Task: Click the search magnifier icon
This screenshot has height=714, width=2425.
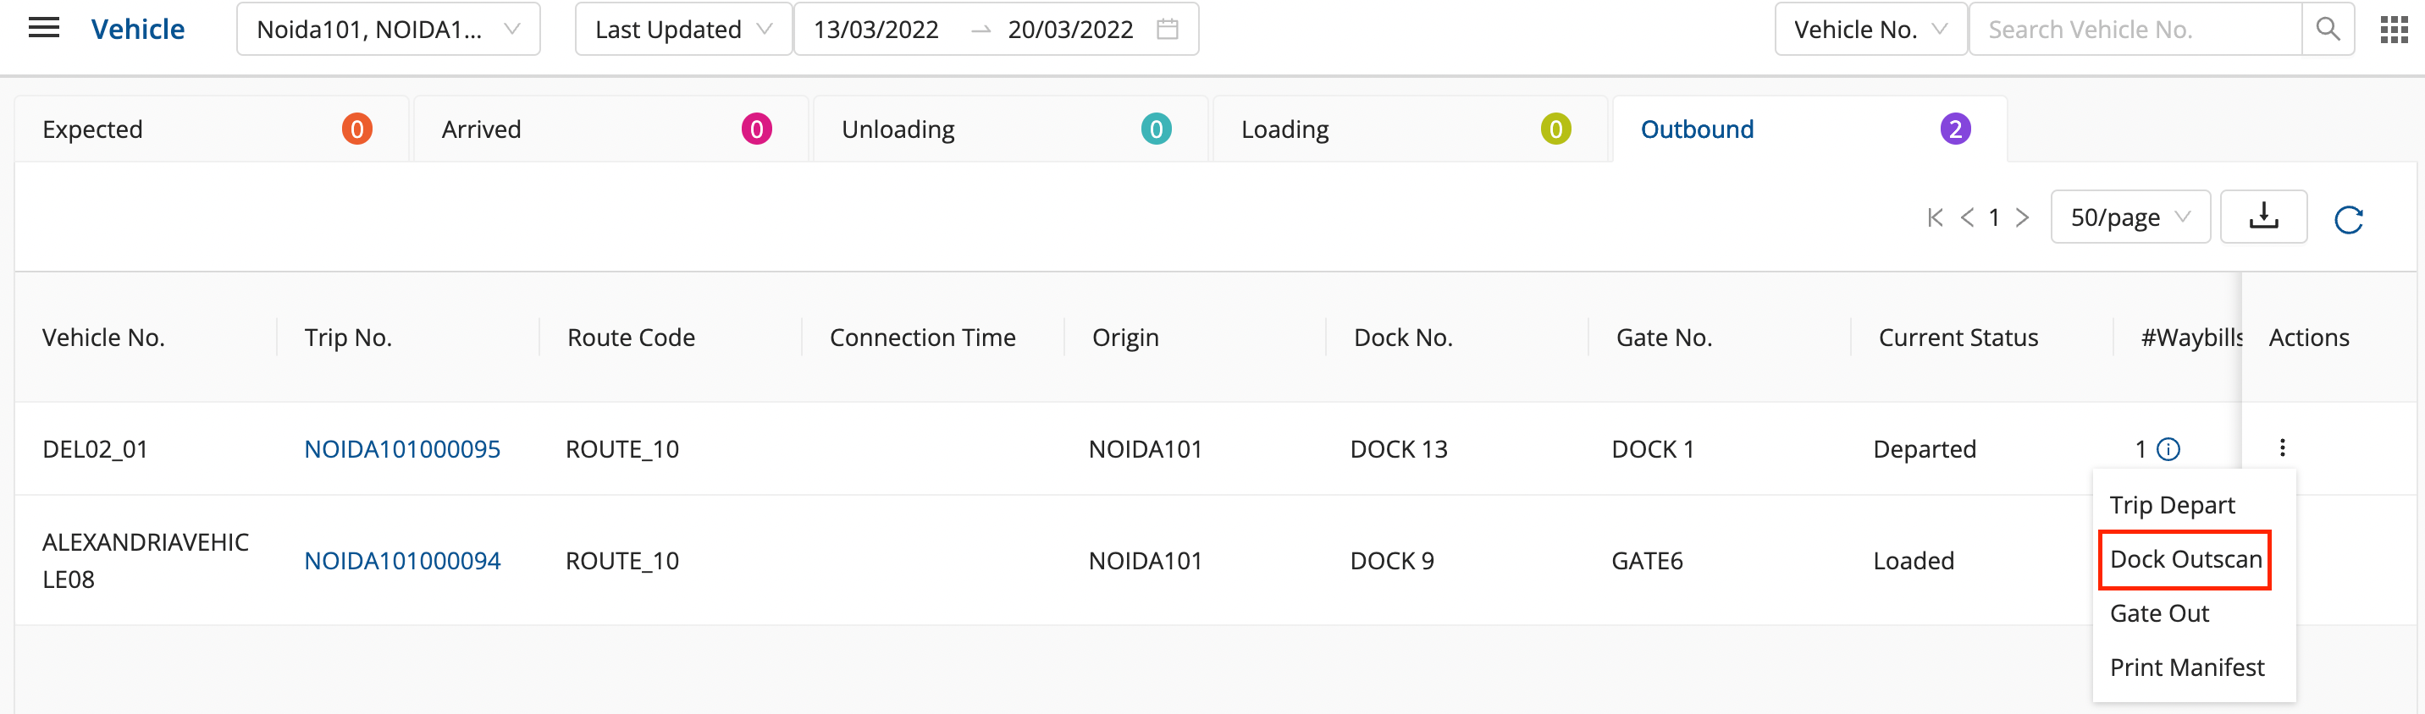Action: tap(2327, 29)
